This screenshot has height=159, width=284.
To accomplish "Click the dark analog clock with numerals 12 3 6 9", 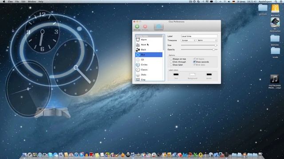I will (43, 32).
